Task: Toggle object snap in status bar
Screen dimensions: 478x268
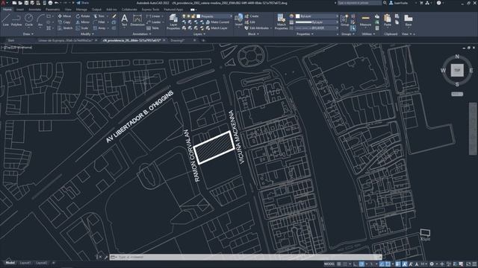Action: (388, 264)
